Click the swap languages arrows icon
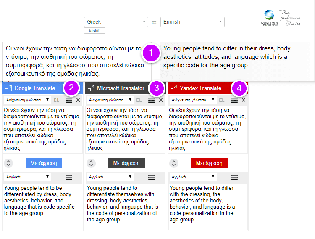 pos(154,22)
